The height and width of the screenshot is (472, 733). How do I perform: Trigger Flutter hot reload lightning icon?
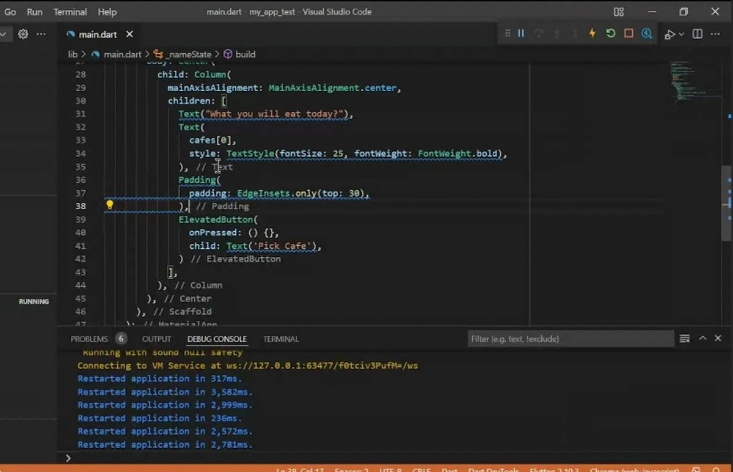pos(592,34)
